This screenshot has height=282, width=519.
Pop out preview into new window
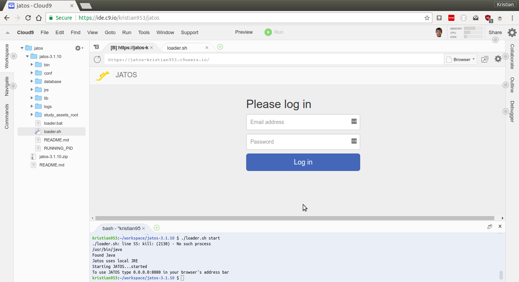pos(484,60)
